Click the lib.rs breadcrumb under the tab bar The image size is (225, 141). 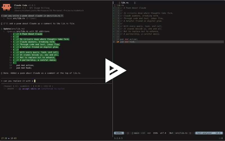[x=120, y=5]
